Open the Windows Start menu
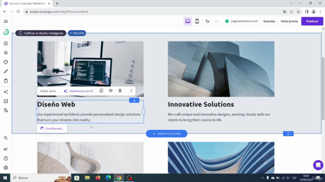 click(5, 177)
